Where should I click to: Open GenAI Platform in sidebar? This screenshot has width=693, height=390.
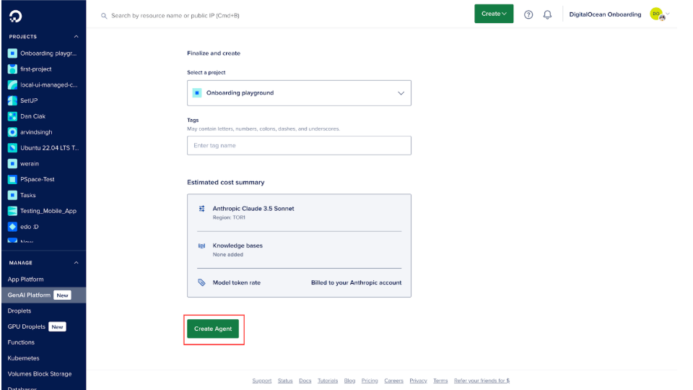(29, 295)
